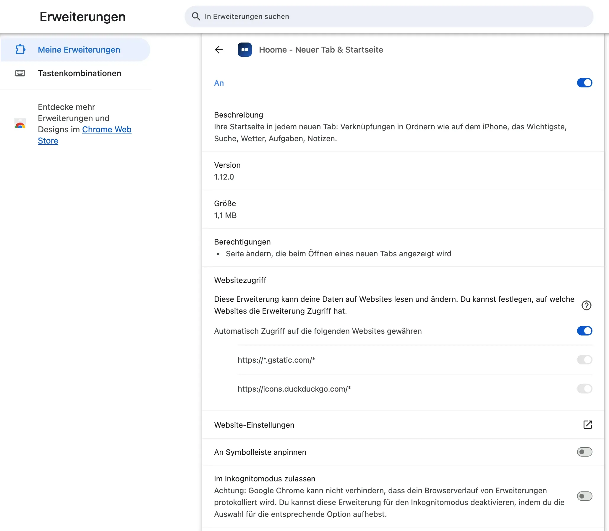Open Website-Einstellungen external link icon
Image resolution: width=609 pixels, height=531 pixels.
[587, 425]
